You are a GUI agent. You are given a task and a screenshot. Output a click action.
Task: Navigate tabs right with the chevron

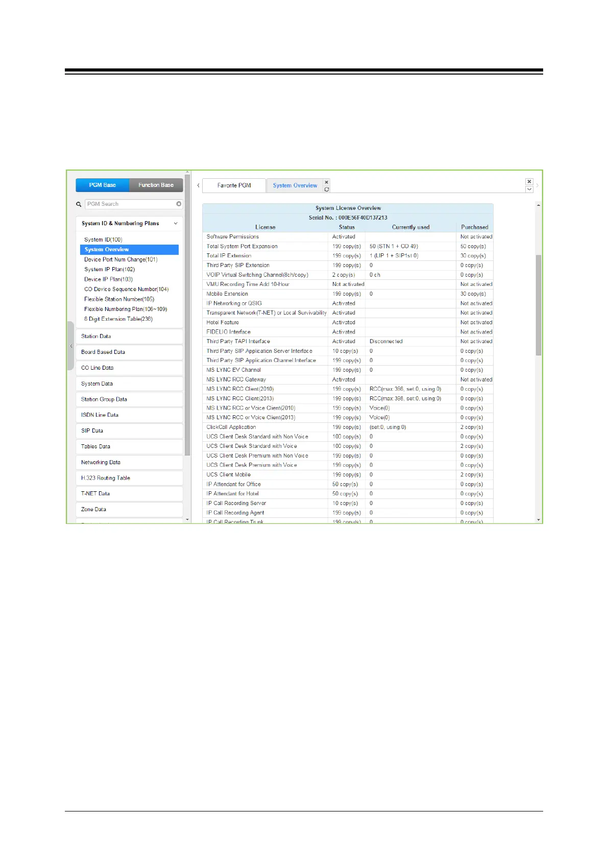point(538,185)
